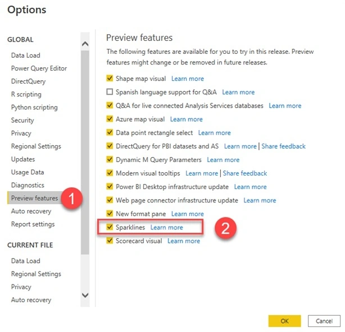
Task: Open Current File Regional Settings
Action: (36, 274)
